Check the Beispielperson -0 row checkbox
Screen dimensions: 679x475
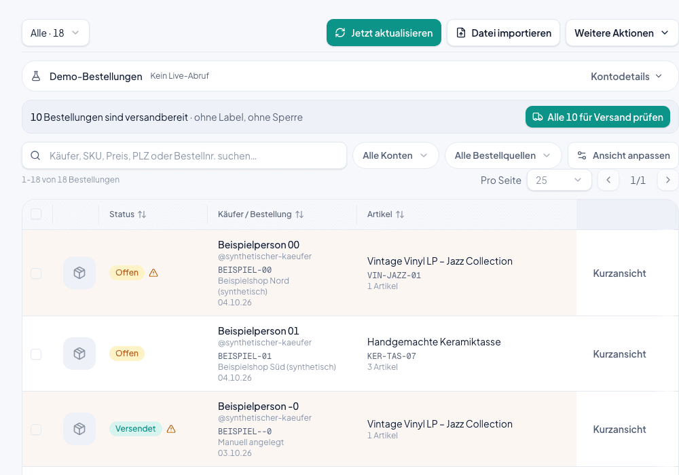point(36,429)
